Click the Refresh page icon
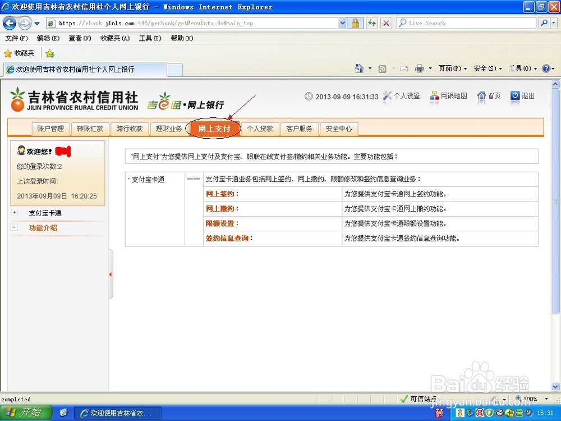This screenshot has height=421, width=561. 372,23
